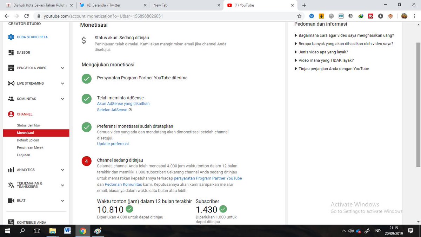Click the Komunitas people icon
This screenshot has width=421, height=237.
coord(11,99)
